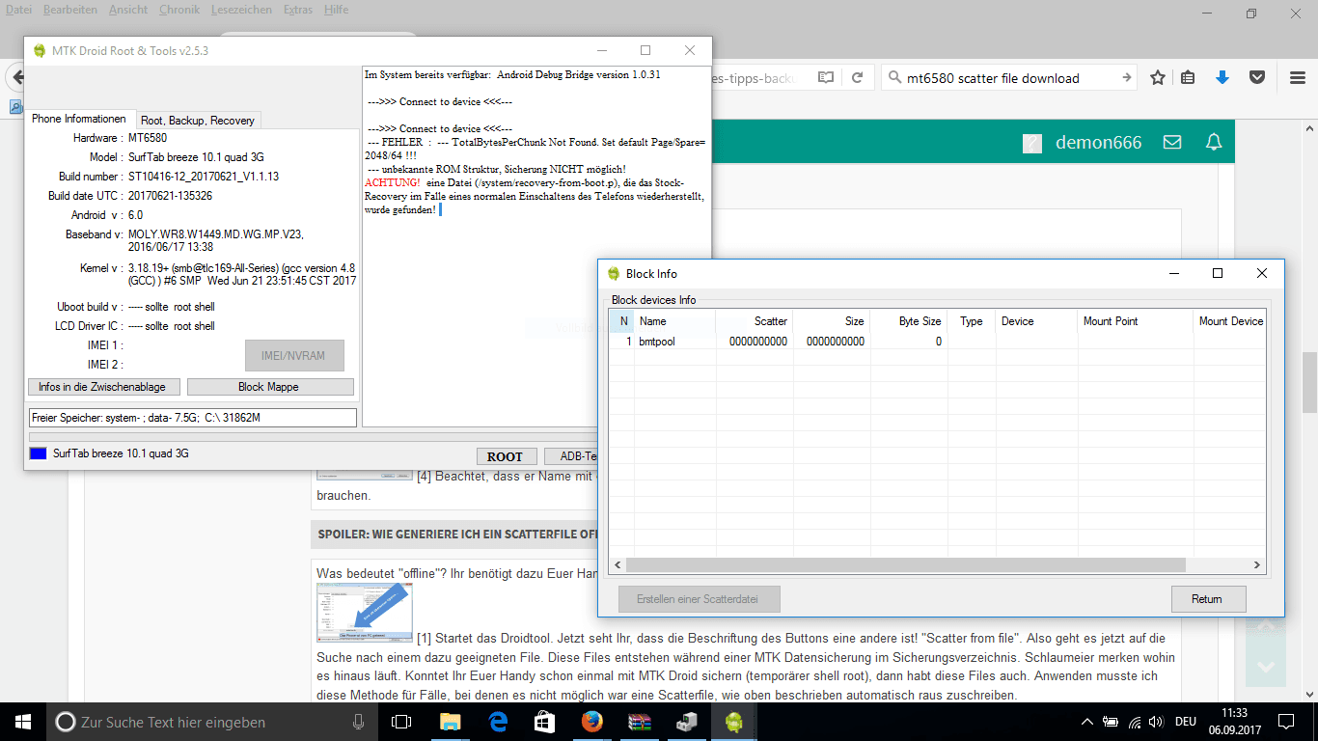This screenshot has height=741, width=1318.
Task: Open forum messages envelope icon
Action: point(1172,142)
